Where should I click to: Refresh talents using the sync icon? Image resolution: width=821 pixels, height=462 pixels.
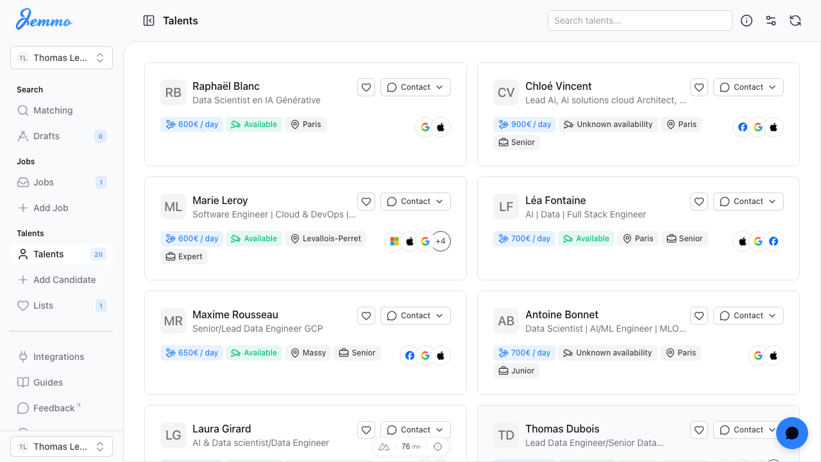point(795,21)
